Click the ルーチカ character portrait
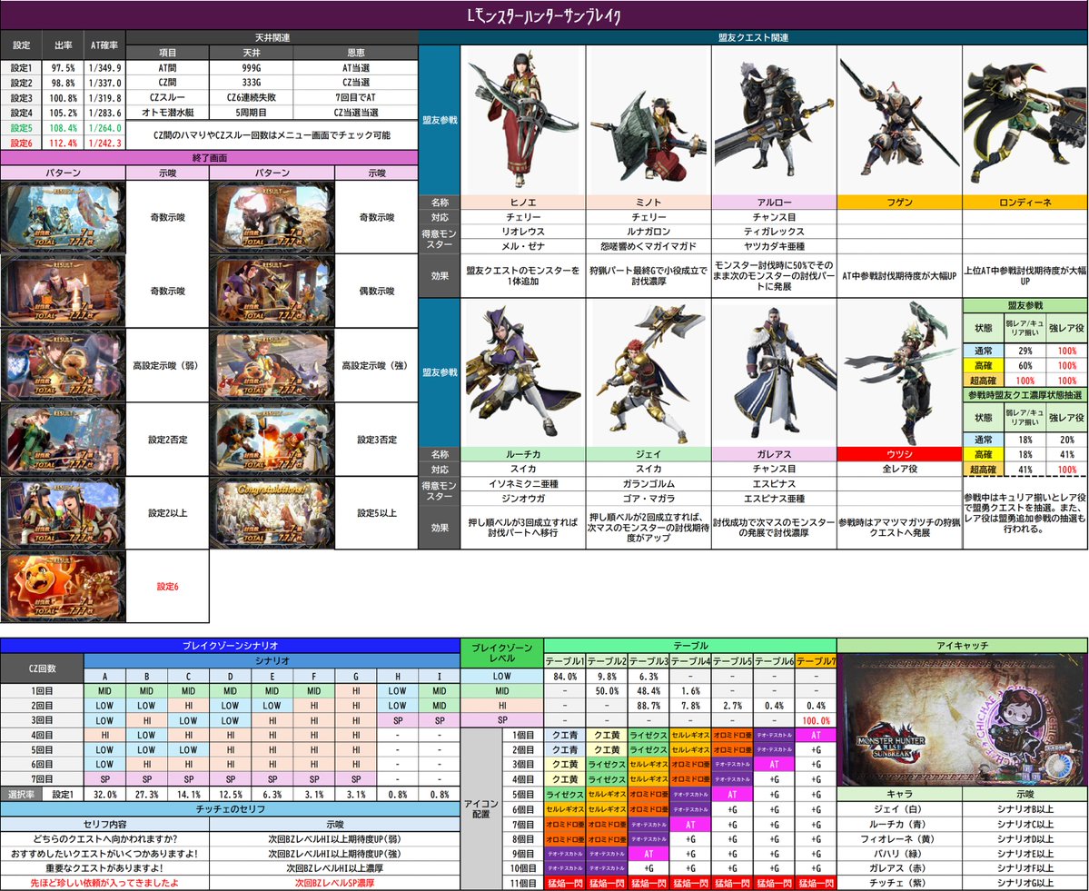This screenshot has width=1089, height=891. click(x=523, y=372)
